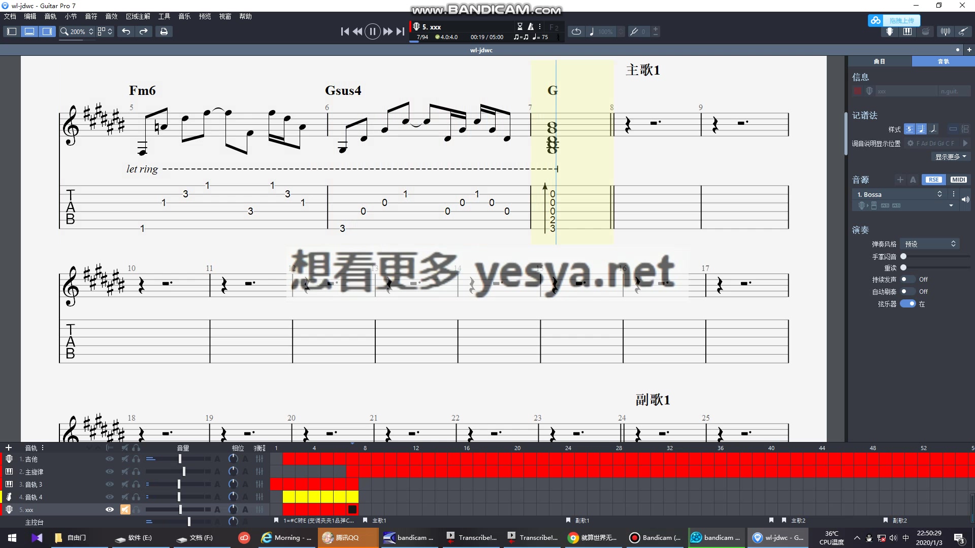The width and height of the screenshot is (975, 548).
Task: Select MIDI sound mode
Action: click(x=958, y=180)
